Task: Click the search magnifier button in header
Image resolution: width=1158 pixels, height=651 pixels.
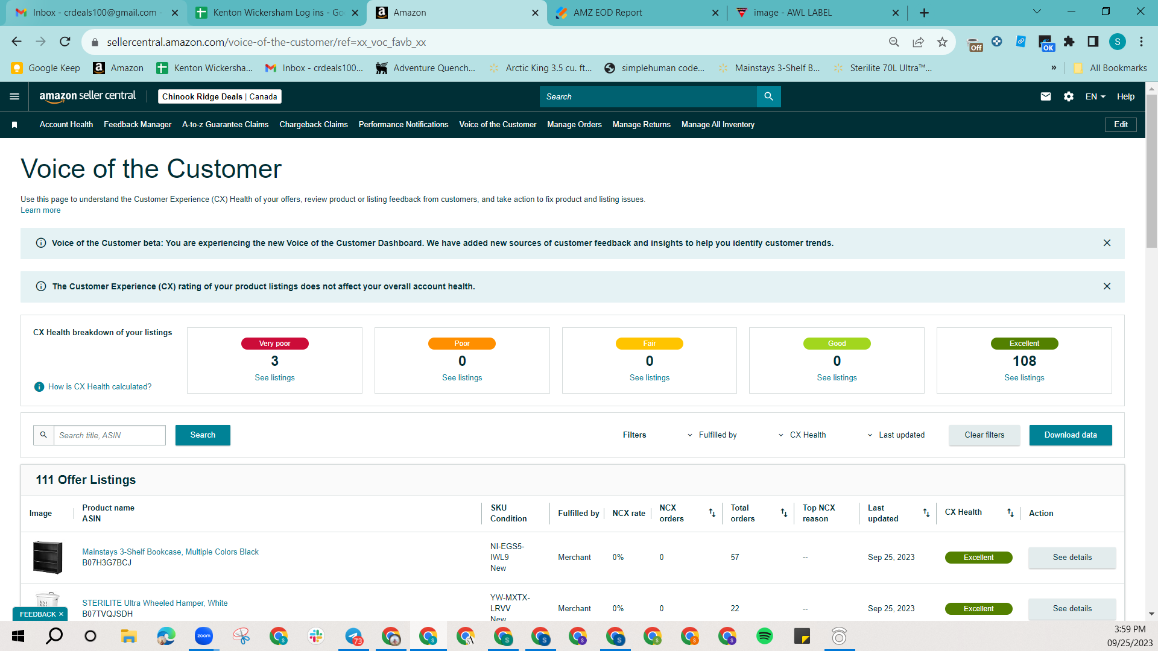Action: coord(768,96)
